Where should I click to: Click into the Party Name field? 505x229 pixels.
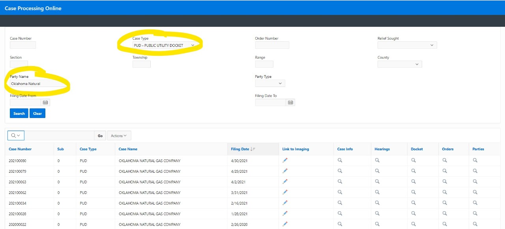pyautogui.click(x=37, y=84)
